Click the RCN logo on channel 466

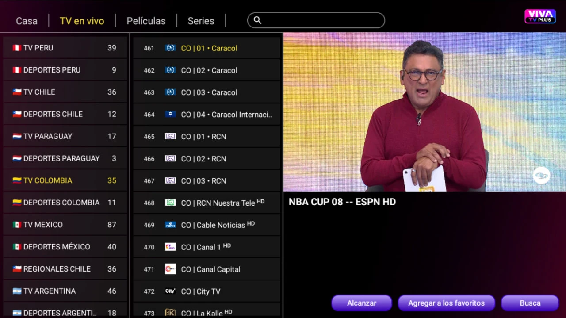(170, 158)
